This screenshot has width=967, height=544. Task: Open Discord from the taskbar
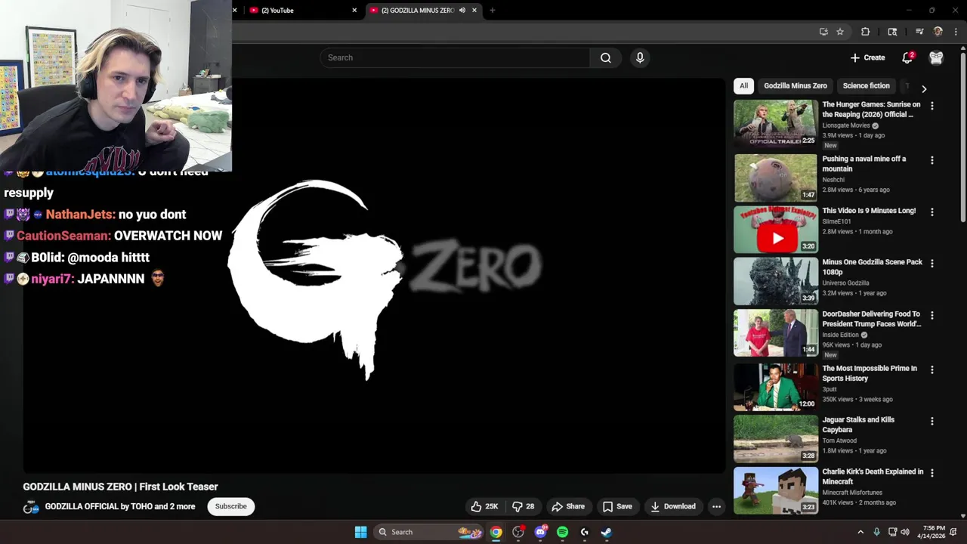(x=540, y=532)
